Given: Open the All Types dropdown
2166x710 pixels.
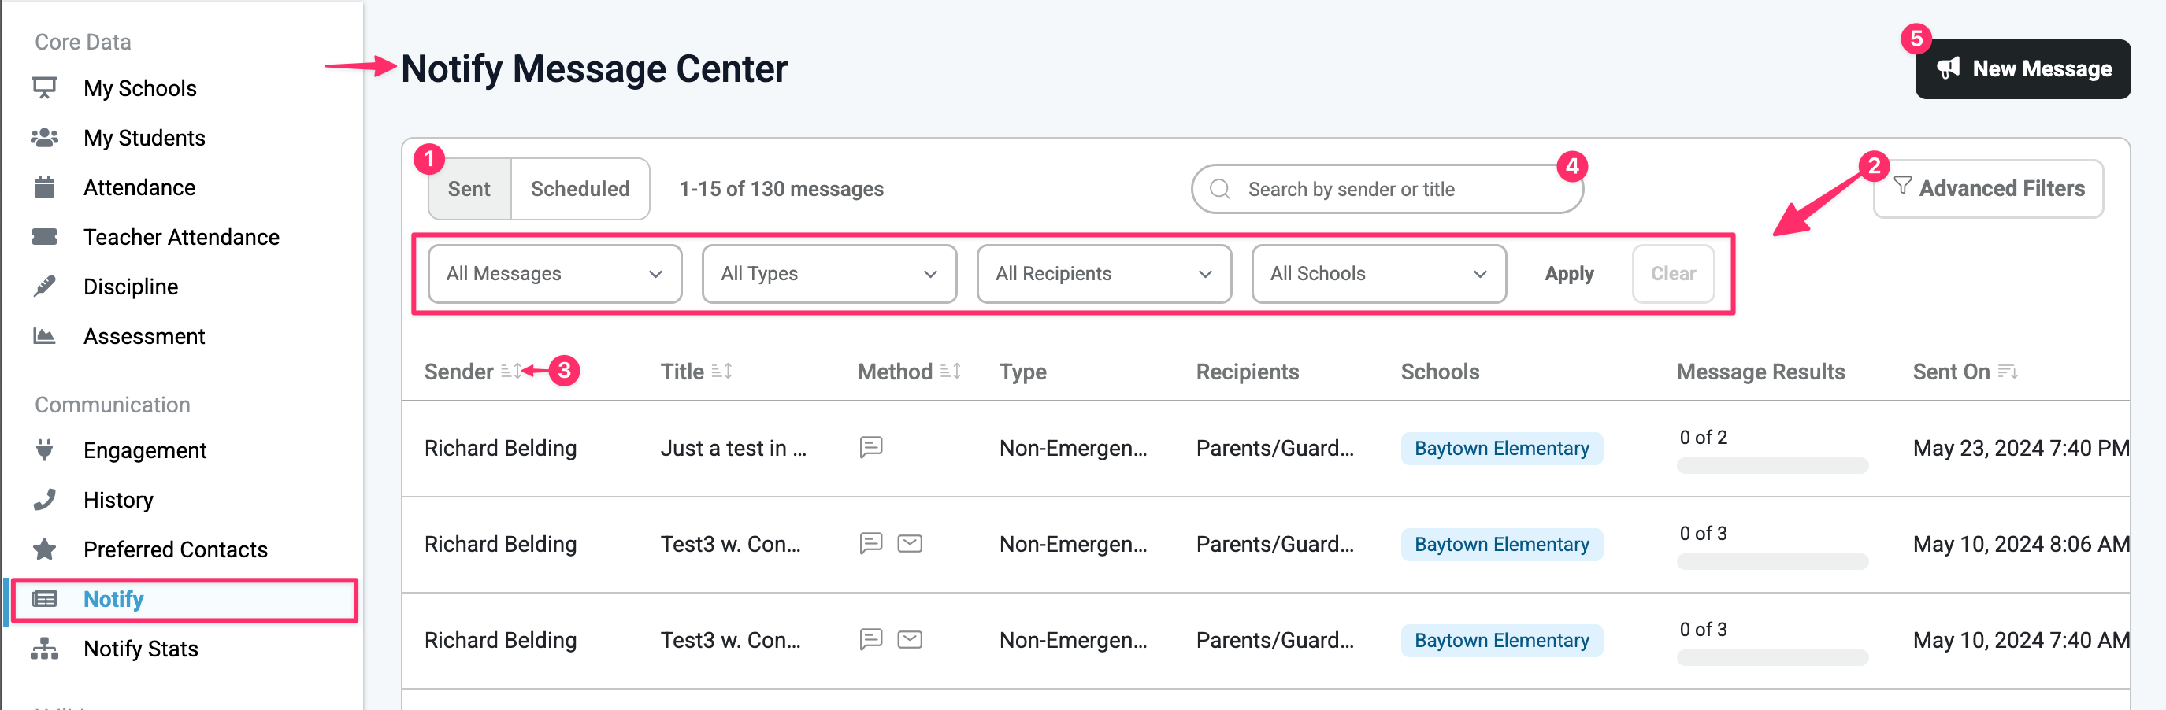Looking at the screenshot, I should pyautogui.click(x=829, y=274).
